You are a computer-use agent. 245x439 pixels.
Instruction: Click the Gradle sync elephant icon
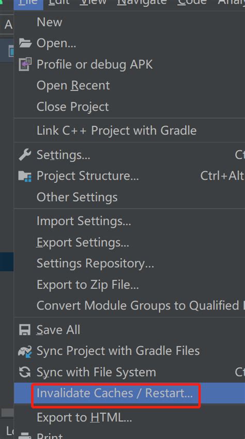25,351
